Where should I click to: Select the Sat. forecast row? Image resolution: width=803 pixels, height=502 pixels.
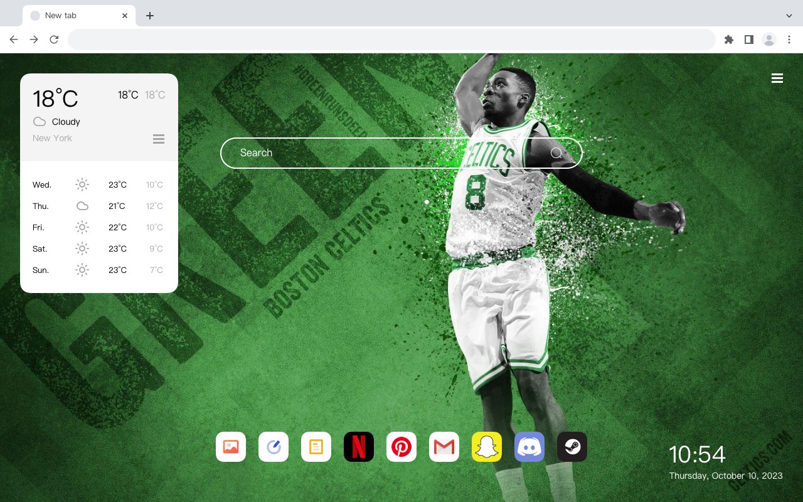click(x=99, y=248)
